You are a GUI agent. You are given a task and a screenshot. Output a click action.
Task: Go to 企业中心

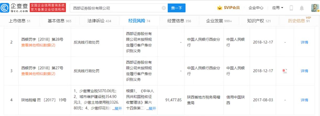coord(256,8)
